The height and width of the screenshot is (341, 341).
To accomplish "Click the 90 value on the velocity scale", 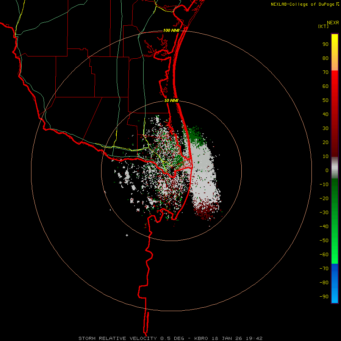I will click(325, 44).
